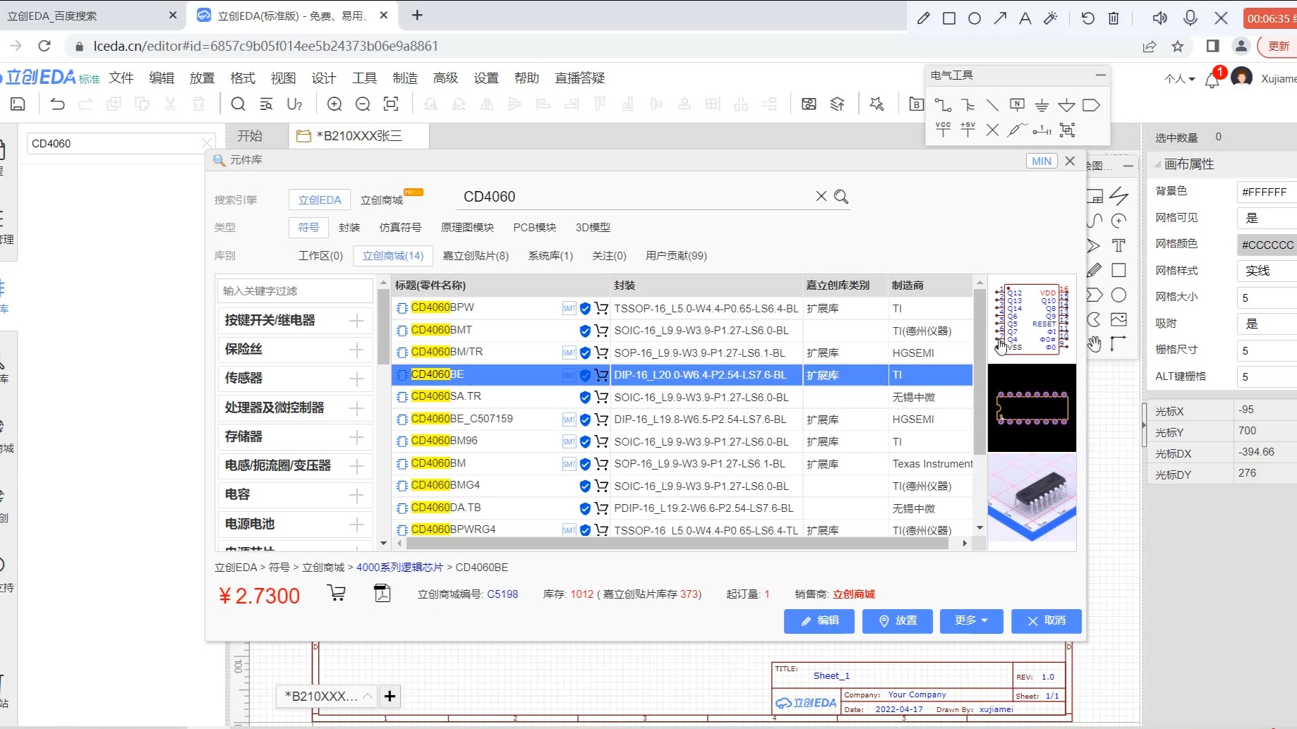Select the Voltage Probe tool
Screen dimensions: 1297x729
[1017, 130]
